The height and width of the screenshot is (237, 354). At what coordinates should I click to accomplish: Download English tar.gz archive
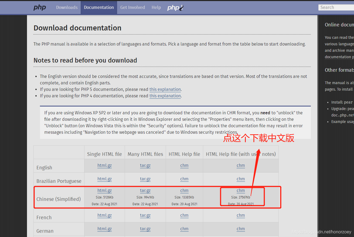point(145,166)
